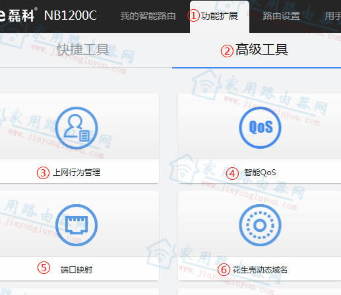Open the 路由设置 tab

281,16
